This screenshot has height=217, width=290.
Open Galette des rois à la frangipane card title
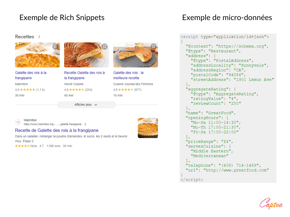(31, 75)
